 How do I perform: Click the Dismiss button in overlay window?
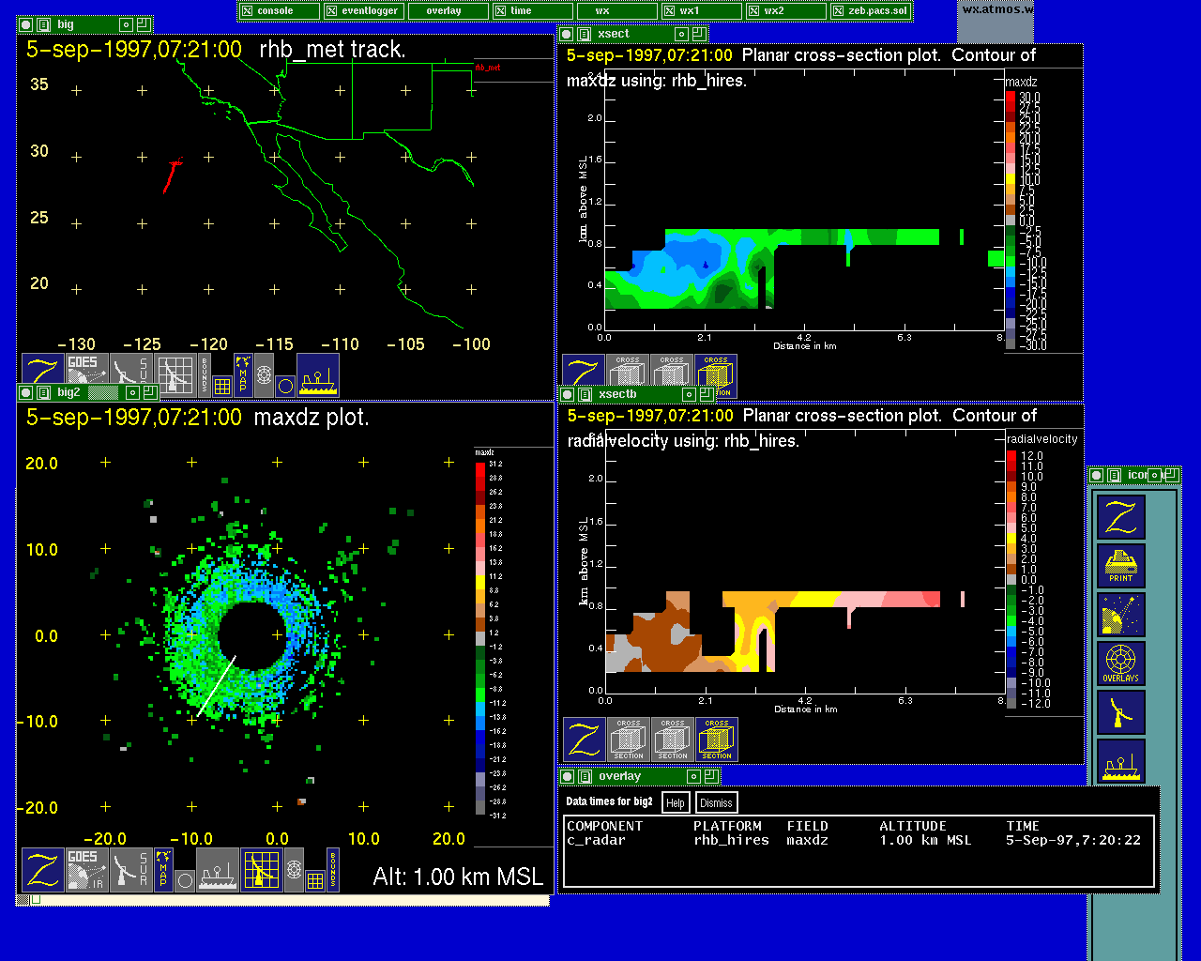coord(716,802)
